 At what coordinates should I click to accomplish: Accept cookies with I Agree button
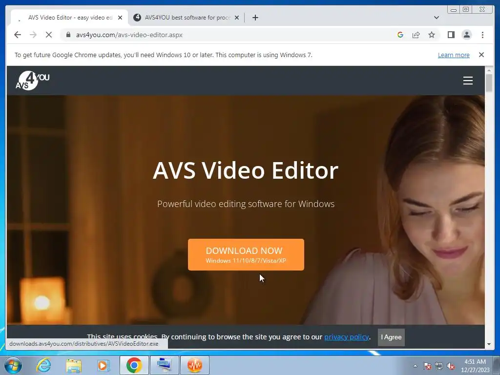(391, 337)
